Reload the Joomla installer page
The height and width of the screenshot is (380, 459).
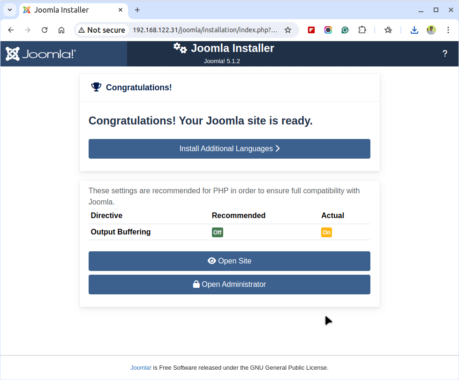click(45, 30)
